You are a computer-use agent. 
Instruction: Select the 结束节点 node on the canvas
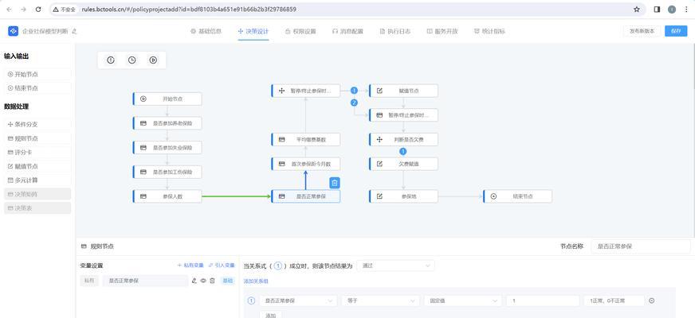(x=518, y=196)
